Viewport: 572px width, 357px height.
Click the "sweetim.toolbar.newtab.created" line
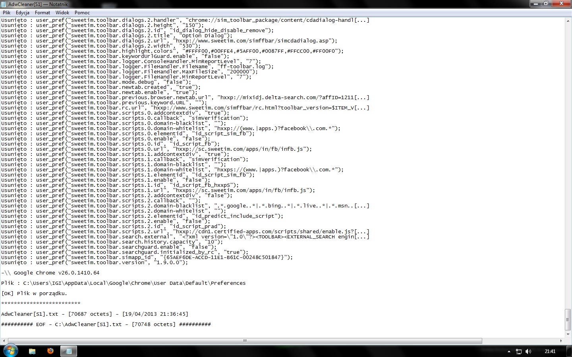tap(101, 87)
